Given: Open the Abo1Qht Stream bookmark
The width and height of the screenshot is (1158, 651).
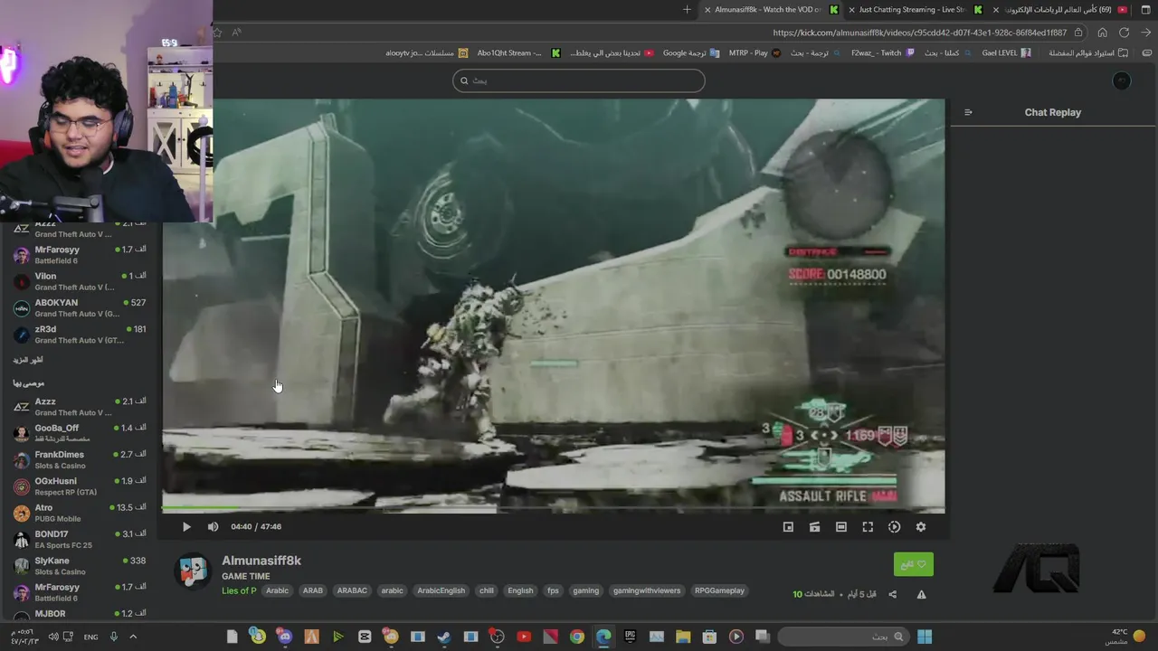Looking at the screenshot, I should click(x=518, y=53).
